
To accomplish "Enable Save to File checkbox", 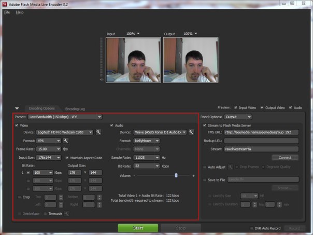I will 205,180.
